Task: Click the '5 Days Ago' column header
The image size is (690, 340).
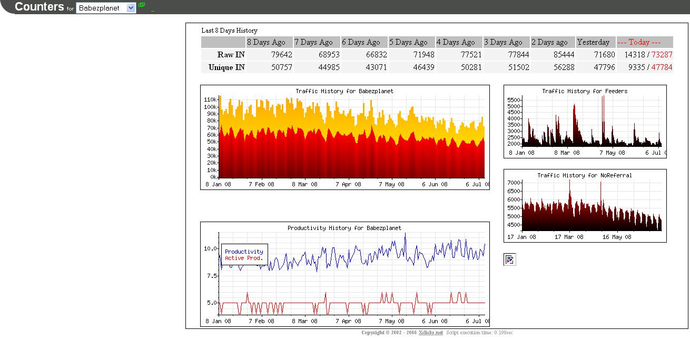Action: (x=412, y=42)
